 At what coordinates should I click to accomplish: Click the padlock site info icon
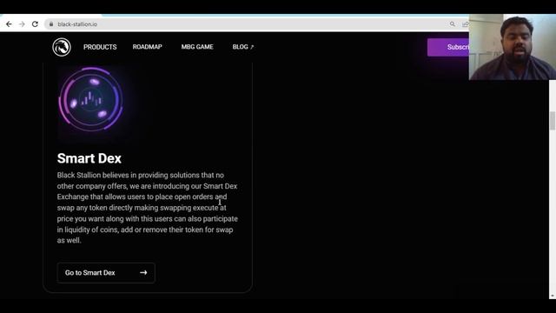pyautogui.click(x=51, y=24)
